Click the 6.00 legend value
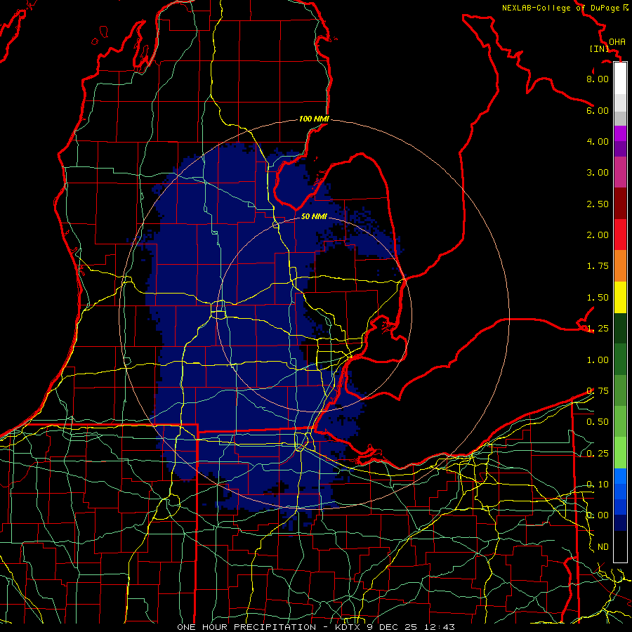 tap(598, 110)
